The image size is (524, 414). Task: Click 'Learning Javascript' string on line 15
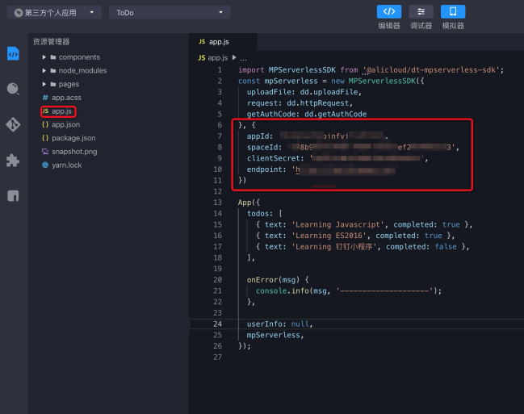coord(337,224)
